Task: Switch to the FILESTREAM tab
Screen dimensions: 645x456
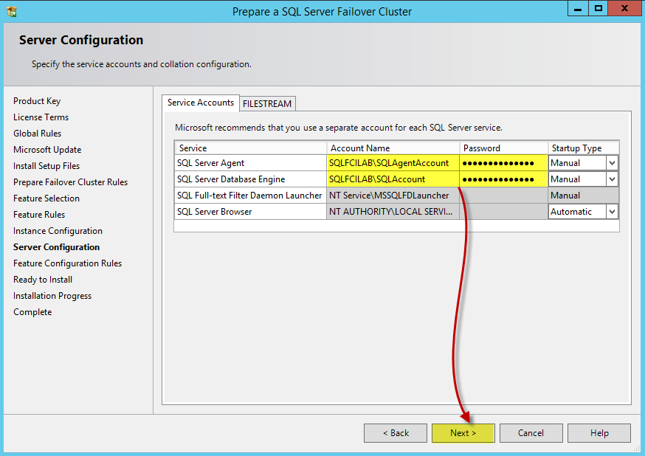Action: coord(267,103)
